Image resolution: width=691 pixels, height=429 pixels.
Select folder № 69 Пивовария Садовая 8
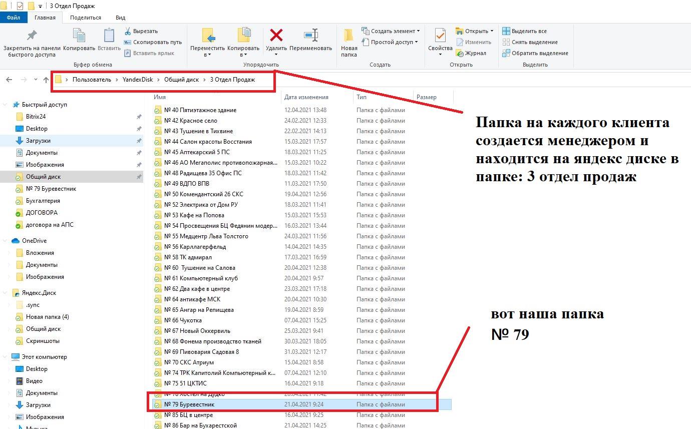tap(301, 352)
